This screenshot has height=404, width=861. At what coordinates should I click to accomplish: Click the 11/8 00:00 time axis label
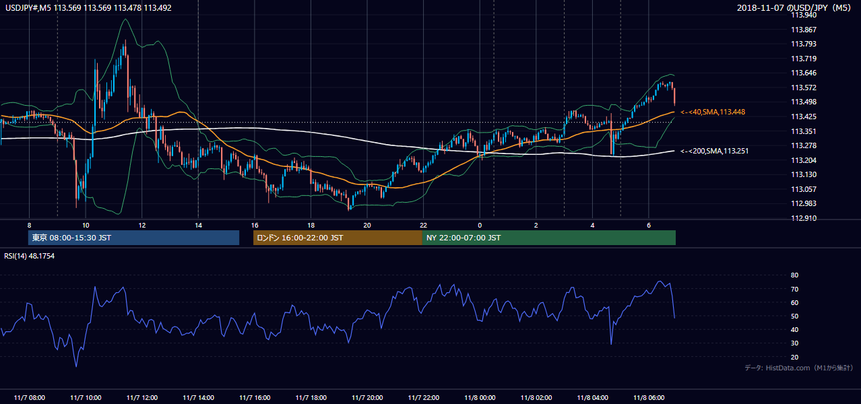point(480,398)
